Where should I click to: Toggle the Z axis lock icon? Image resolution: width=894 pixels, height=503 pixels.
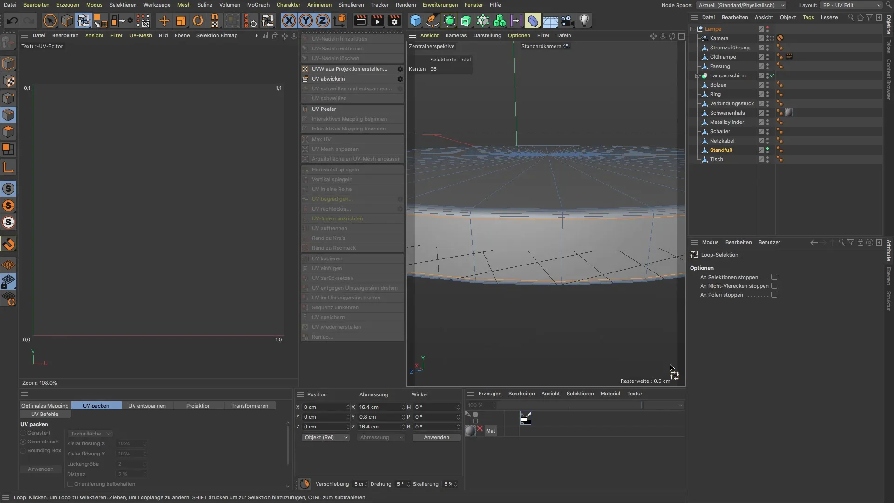[323, 21]
